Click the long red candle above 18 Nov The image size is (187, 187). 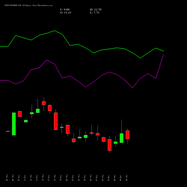click(x=56, y=121)
